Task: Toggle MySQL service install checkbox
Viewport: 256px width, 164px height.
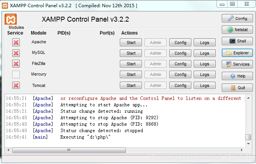Action: coord(16,53)
